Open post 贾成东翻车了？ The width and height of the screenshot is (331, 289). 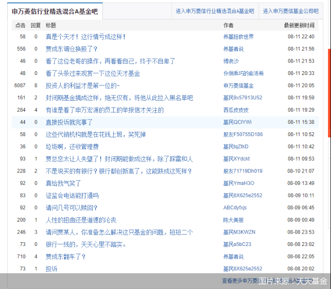coord(65,257)
